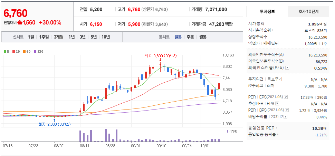Click the purple 거래량 volume legend marker
The image size is (335, 156).
(227, 131)
